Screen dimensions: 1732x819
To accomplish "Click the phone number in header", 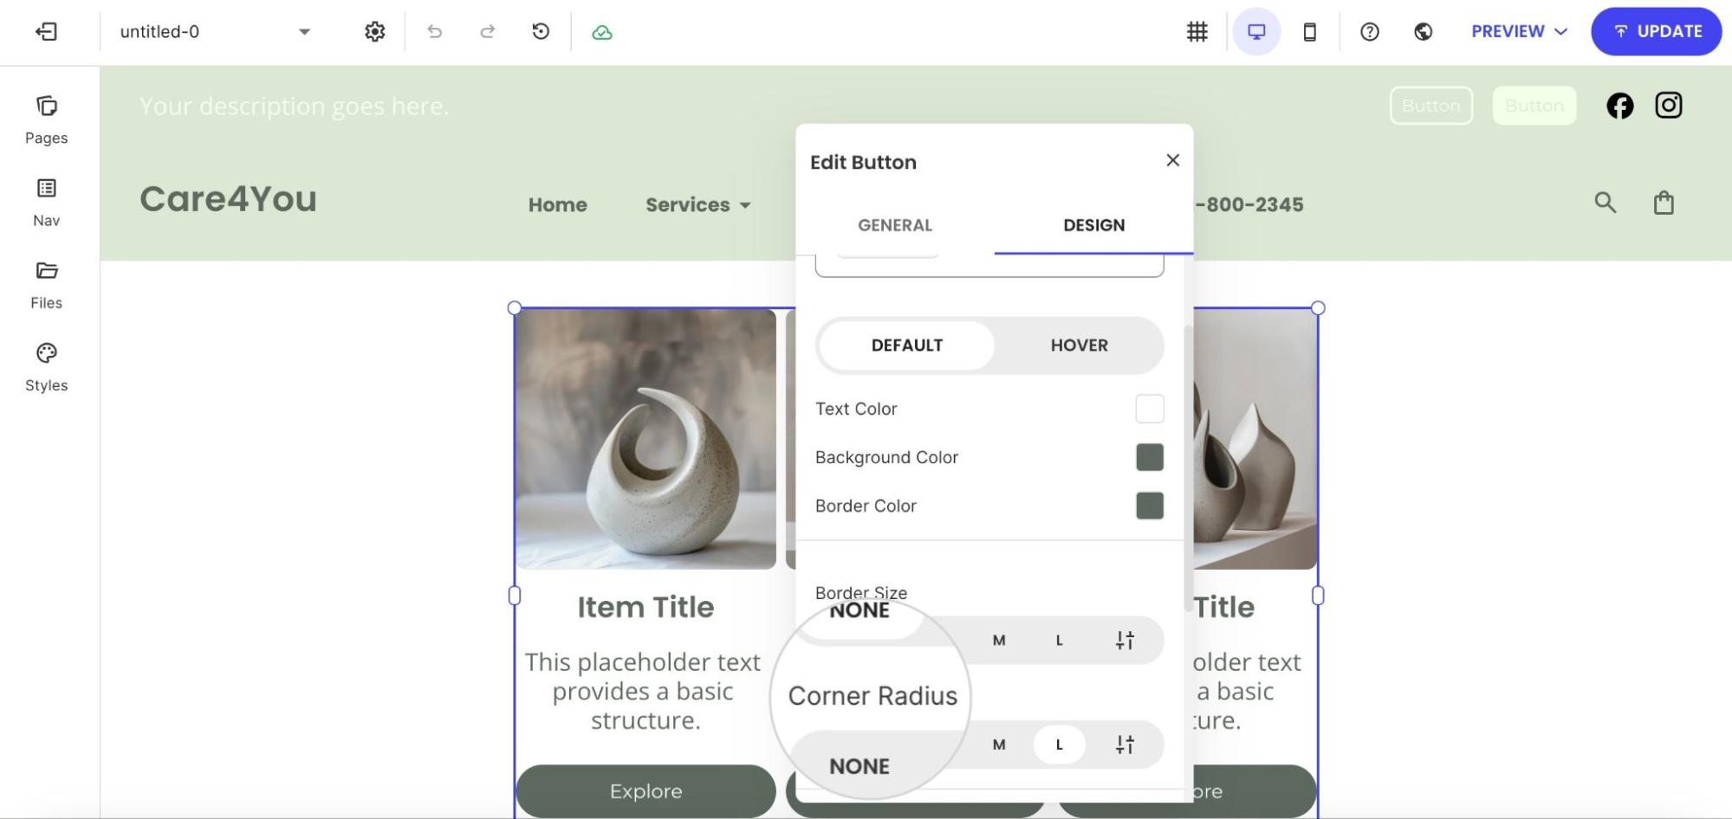I will pos(1249,205).
